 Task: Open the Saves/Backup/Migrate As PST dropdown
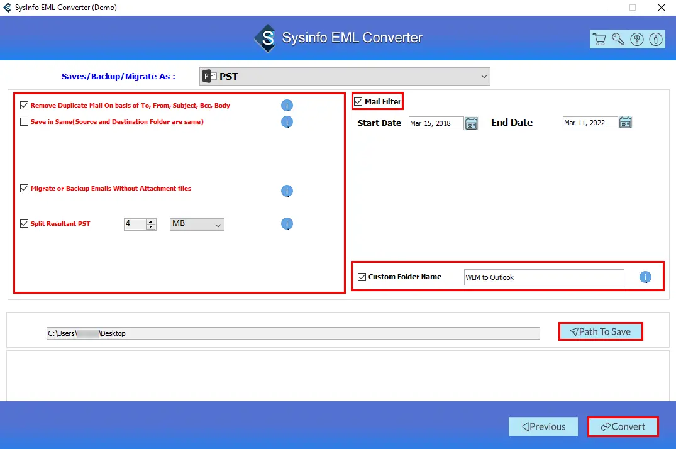click(345, 76)
